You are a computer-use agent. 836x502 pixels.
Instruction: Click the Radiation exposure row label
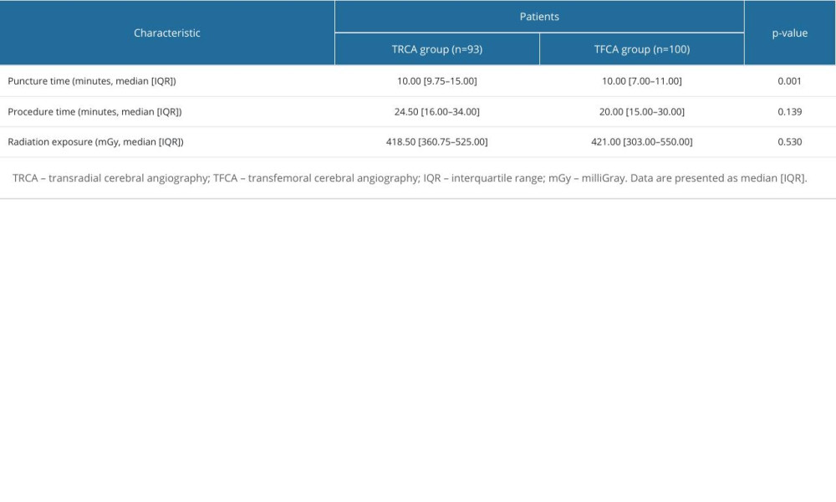pyautogui.click(x=95, y=142)
